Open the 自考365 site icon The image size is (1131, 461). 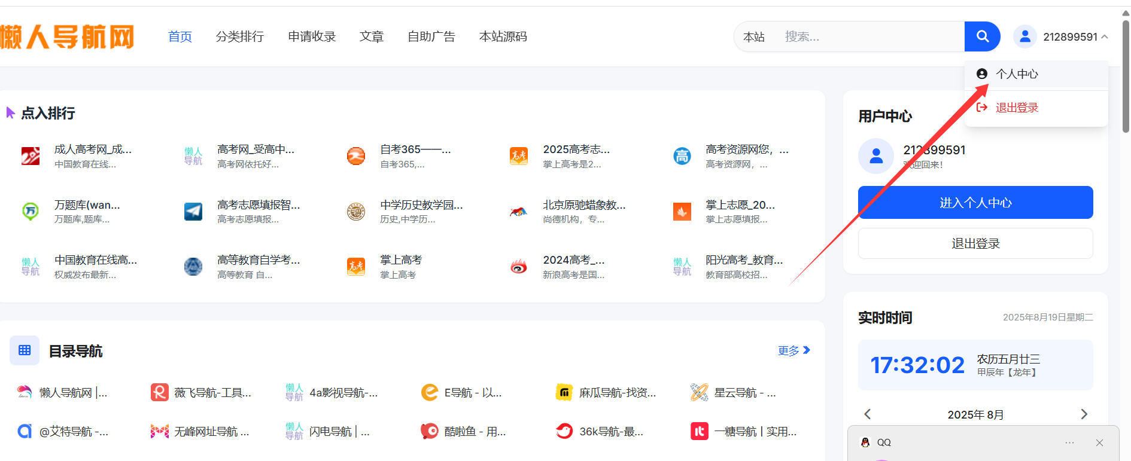pos(356,156)
